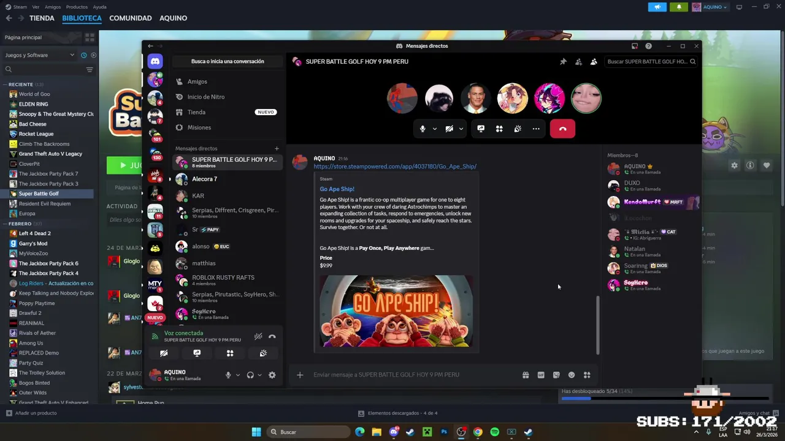Image resolution: width=785 pixels, height=441 pixels.
Task: Toggle noise suppression in voice panel
Action: click(x=258, y=336)
